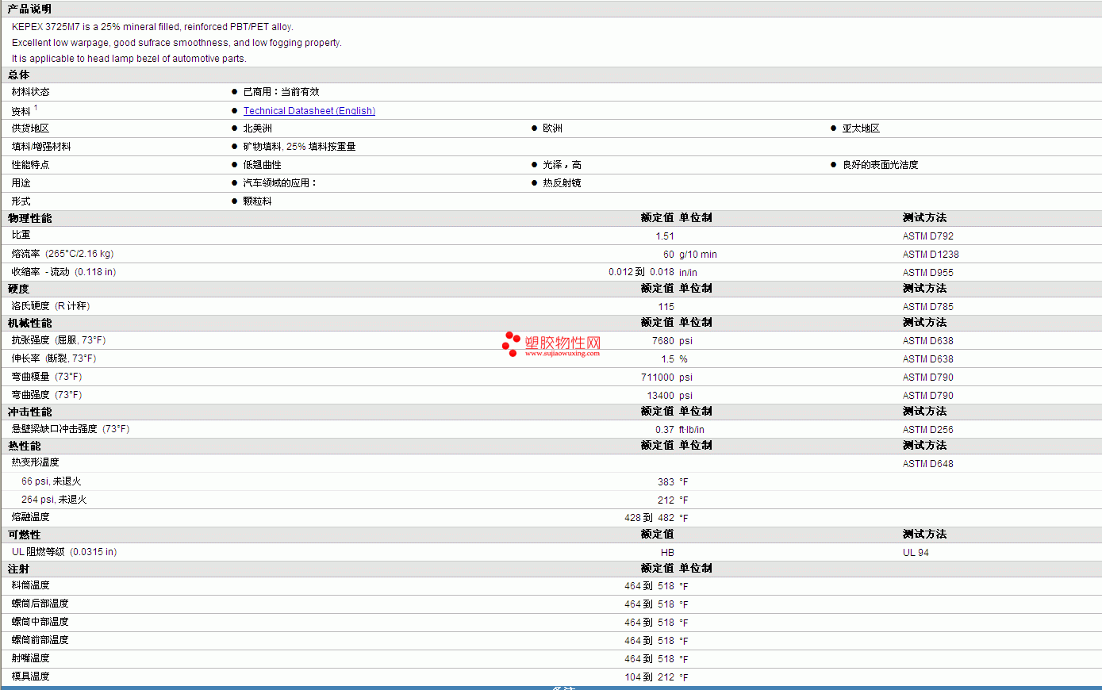Click ASTM D955 test method

pos(928,273)
